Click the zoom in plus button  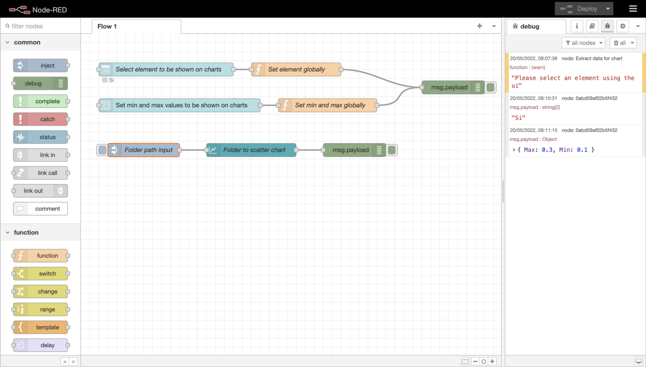pyautogui.click(x=492, y=361)
